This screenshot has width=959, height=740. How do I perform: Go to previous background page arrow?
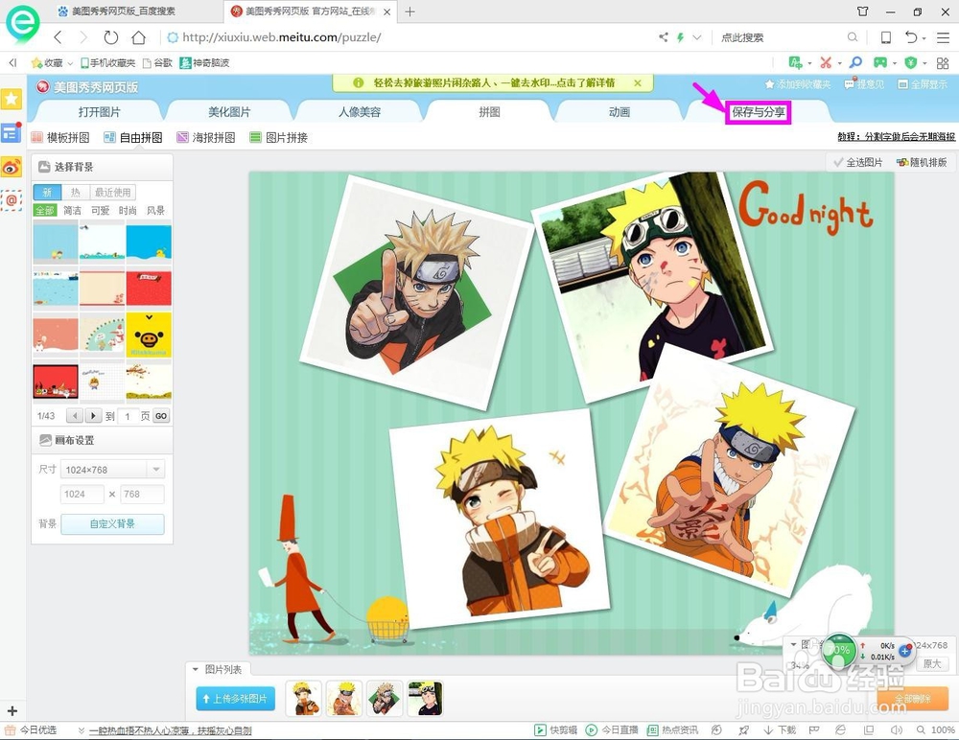coord(75,416)
